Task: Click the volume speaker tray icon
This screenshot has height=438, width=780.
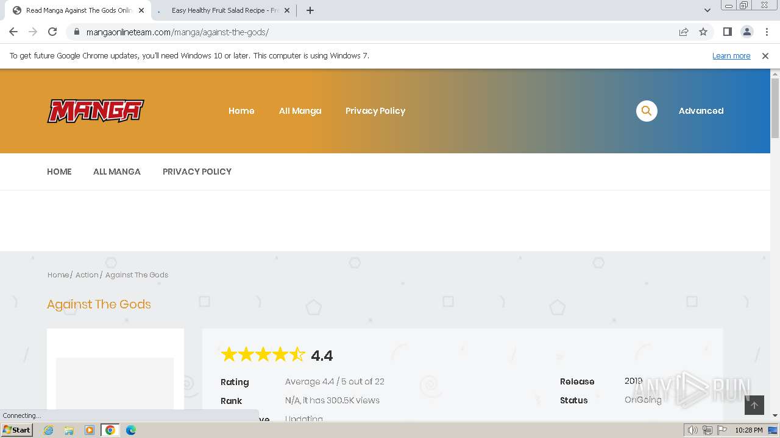Action: [692, 430]
